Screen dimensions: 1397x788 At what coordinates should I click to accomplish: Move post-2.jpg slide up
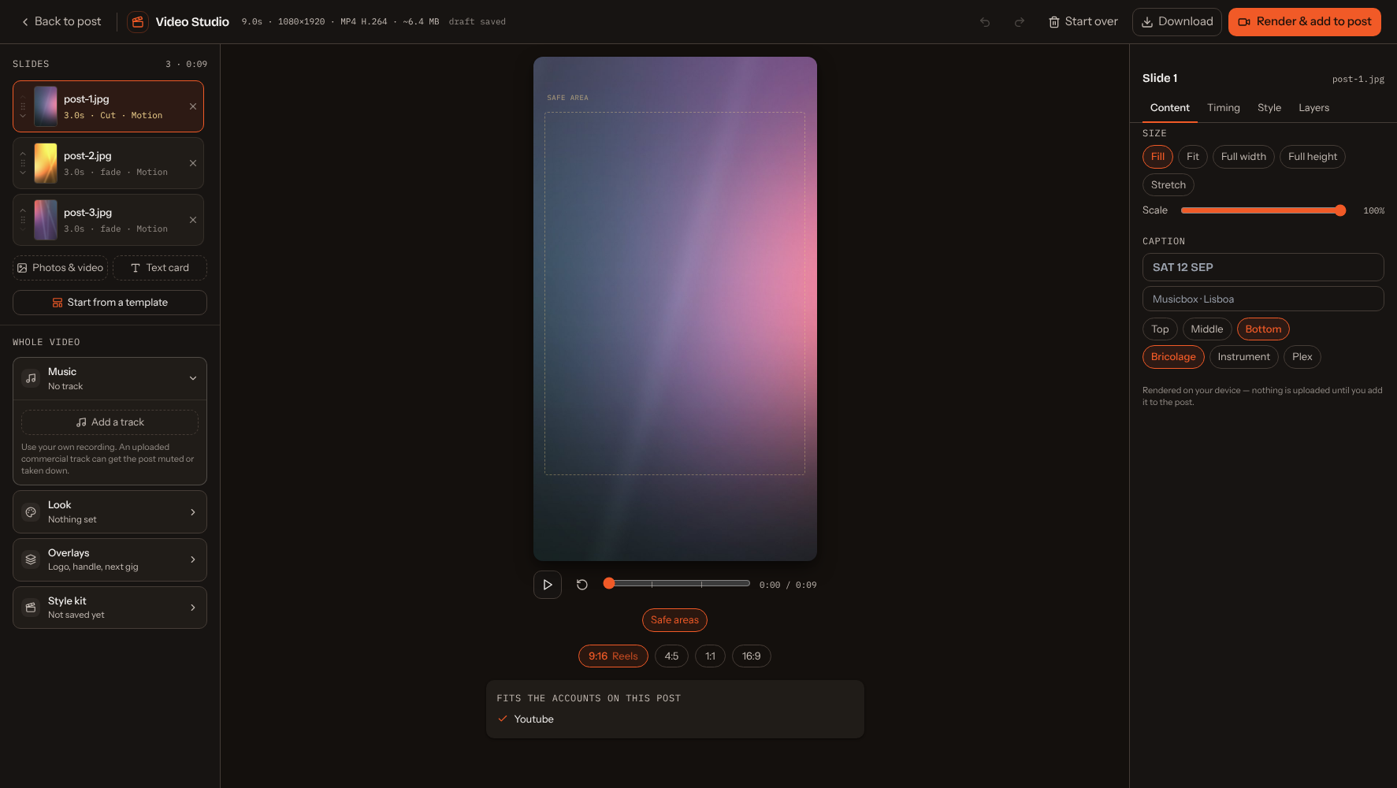23,154
